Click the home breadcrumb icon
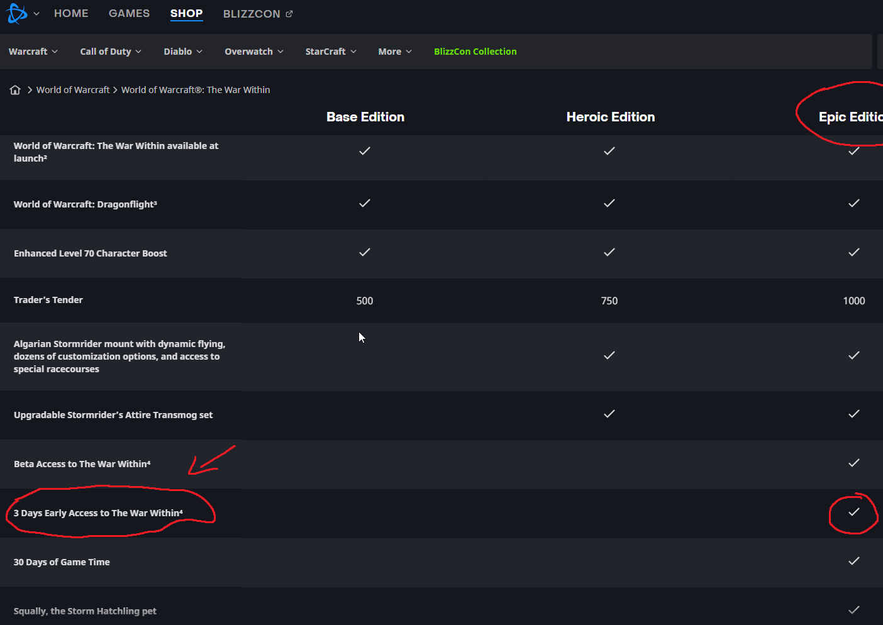The width and height of the screenshot is (883, 625). (x=15, y=90)
